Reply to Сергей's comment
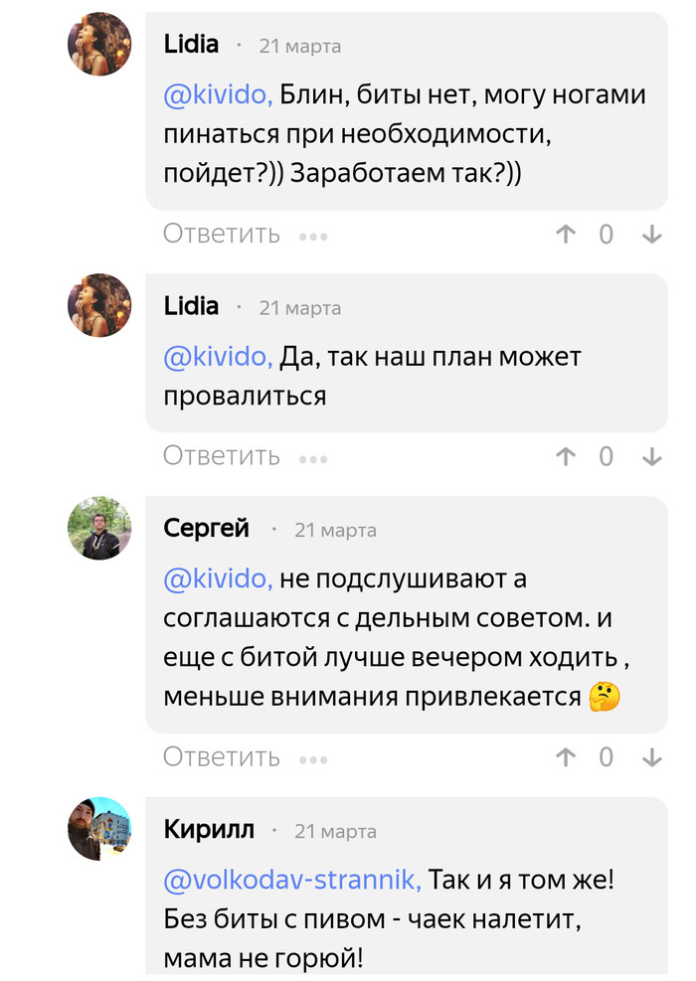 [x=222, y=757]
